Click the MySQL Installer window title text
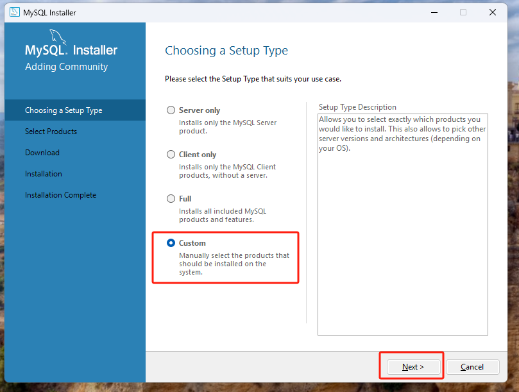The width and height of the screenshot is (519, 392). pos(49,12)
